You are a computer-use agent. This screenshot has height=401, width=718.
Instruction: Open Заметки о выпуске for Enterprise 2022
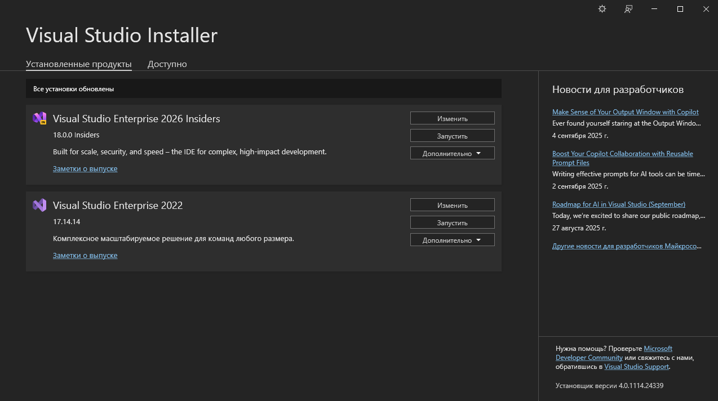[85, 255]
